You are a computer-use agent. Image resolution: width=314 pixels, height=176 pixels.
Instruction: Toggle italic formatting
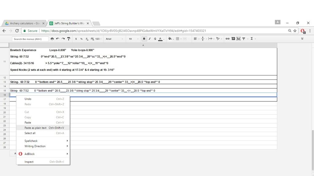pos(150,39)
